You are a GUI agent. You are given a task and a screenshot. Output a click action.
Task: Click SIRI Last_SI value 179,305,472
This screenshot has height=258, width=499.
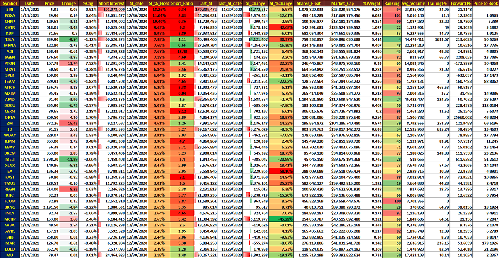[206, 9]
